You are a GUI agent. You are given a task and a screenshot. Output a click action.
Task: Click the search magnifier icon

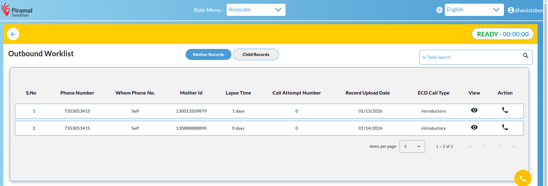(x=526, y=56)
